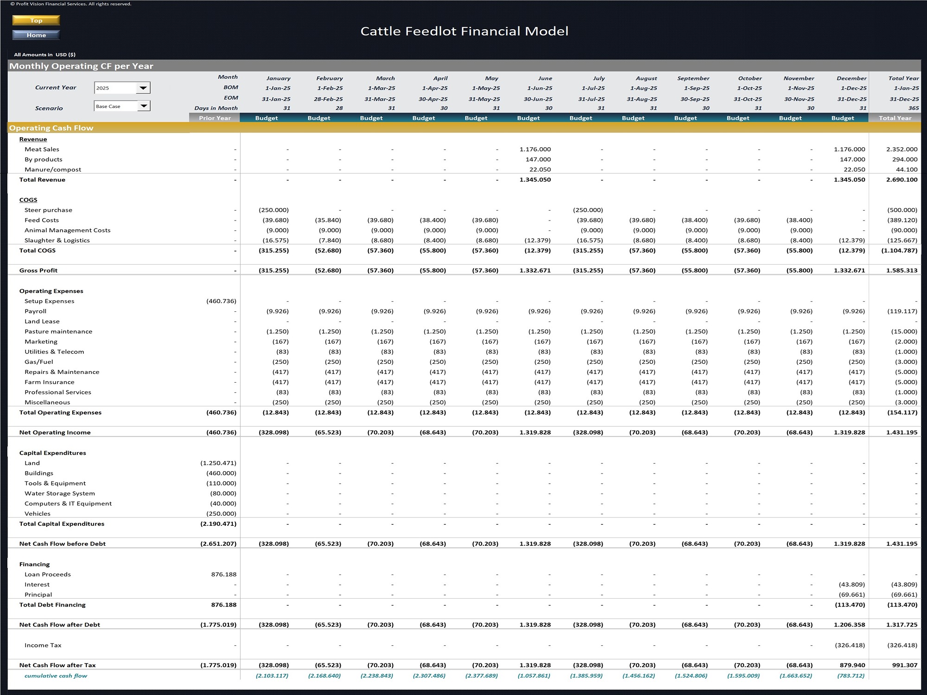Click the Revenue section heading
The height and width of the screenshot is (695, 927).
click(33, 139)
